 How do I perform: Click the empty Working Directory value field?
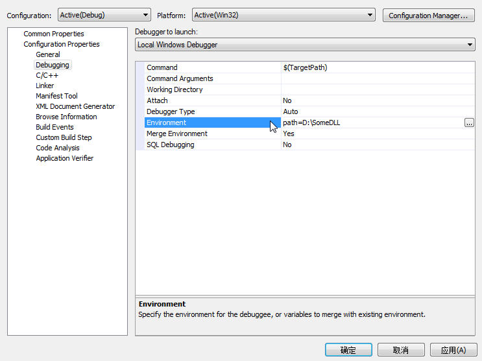point(378,89)
